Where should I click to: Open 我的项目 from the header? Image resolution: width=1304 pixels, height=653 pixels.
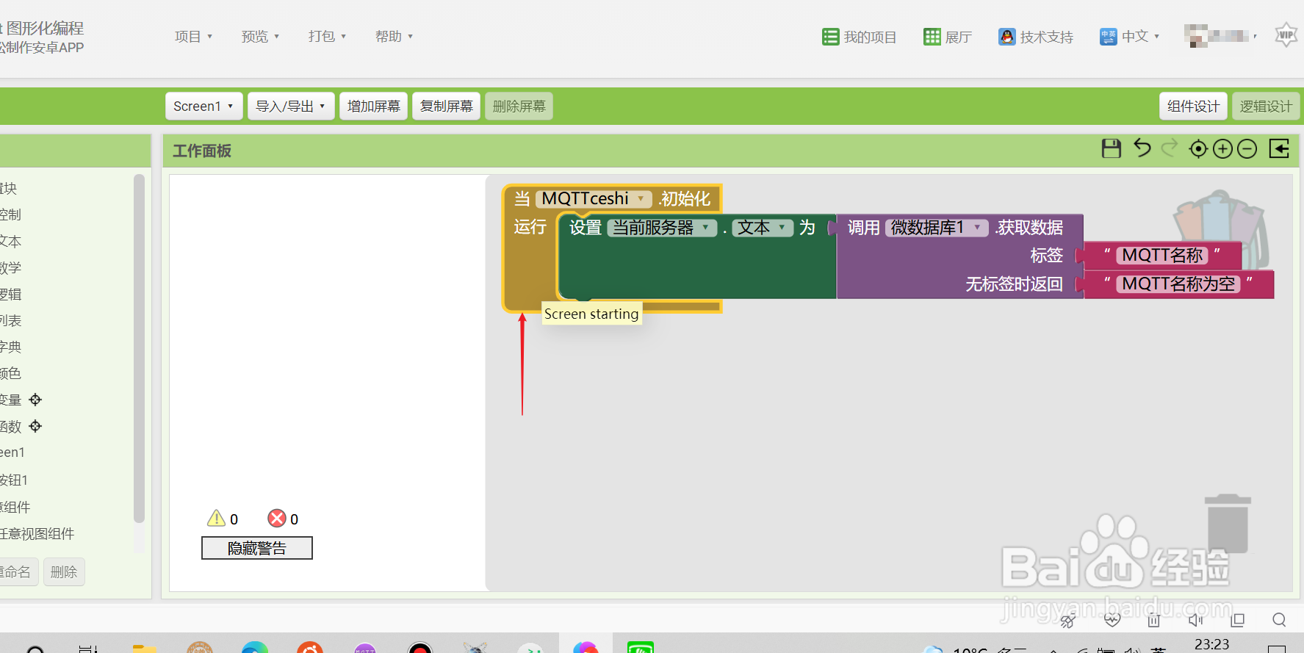point(860,37)
